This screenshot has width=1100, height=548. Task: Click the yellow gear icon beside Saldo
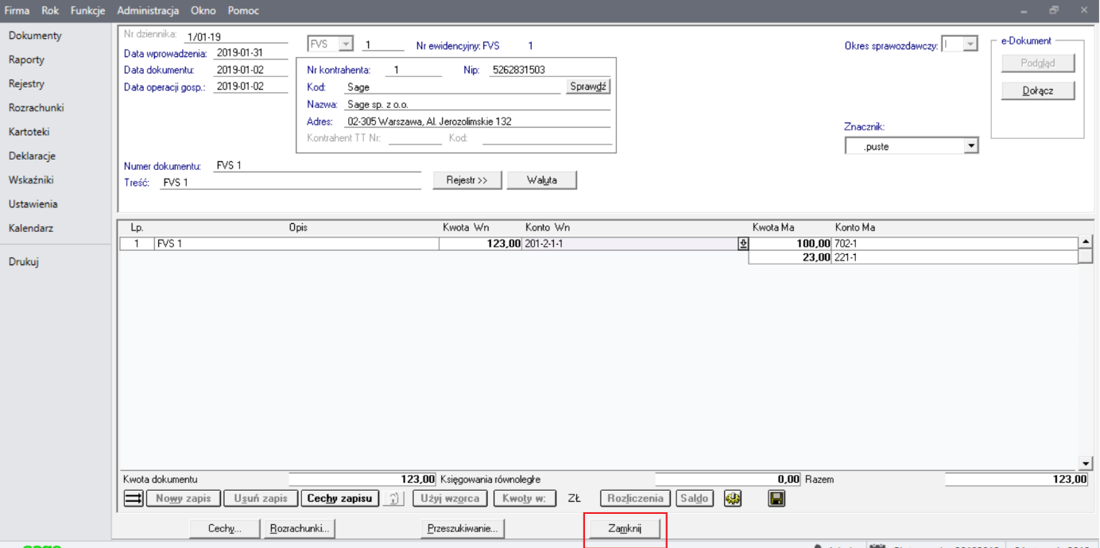click(x=733, y=499)
